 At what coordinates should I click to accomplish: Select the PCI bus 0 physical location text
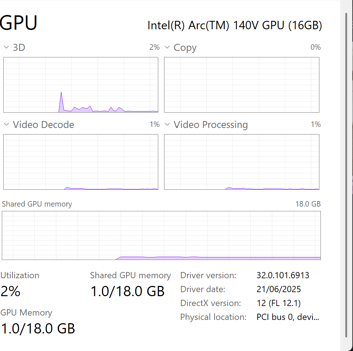pos(288,317)
